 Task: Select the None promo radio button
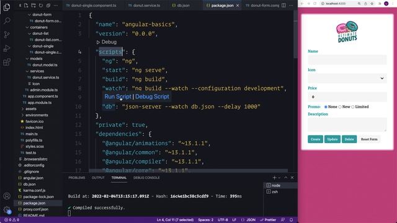[x=326, y=107]
